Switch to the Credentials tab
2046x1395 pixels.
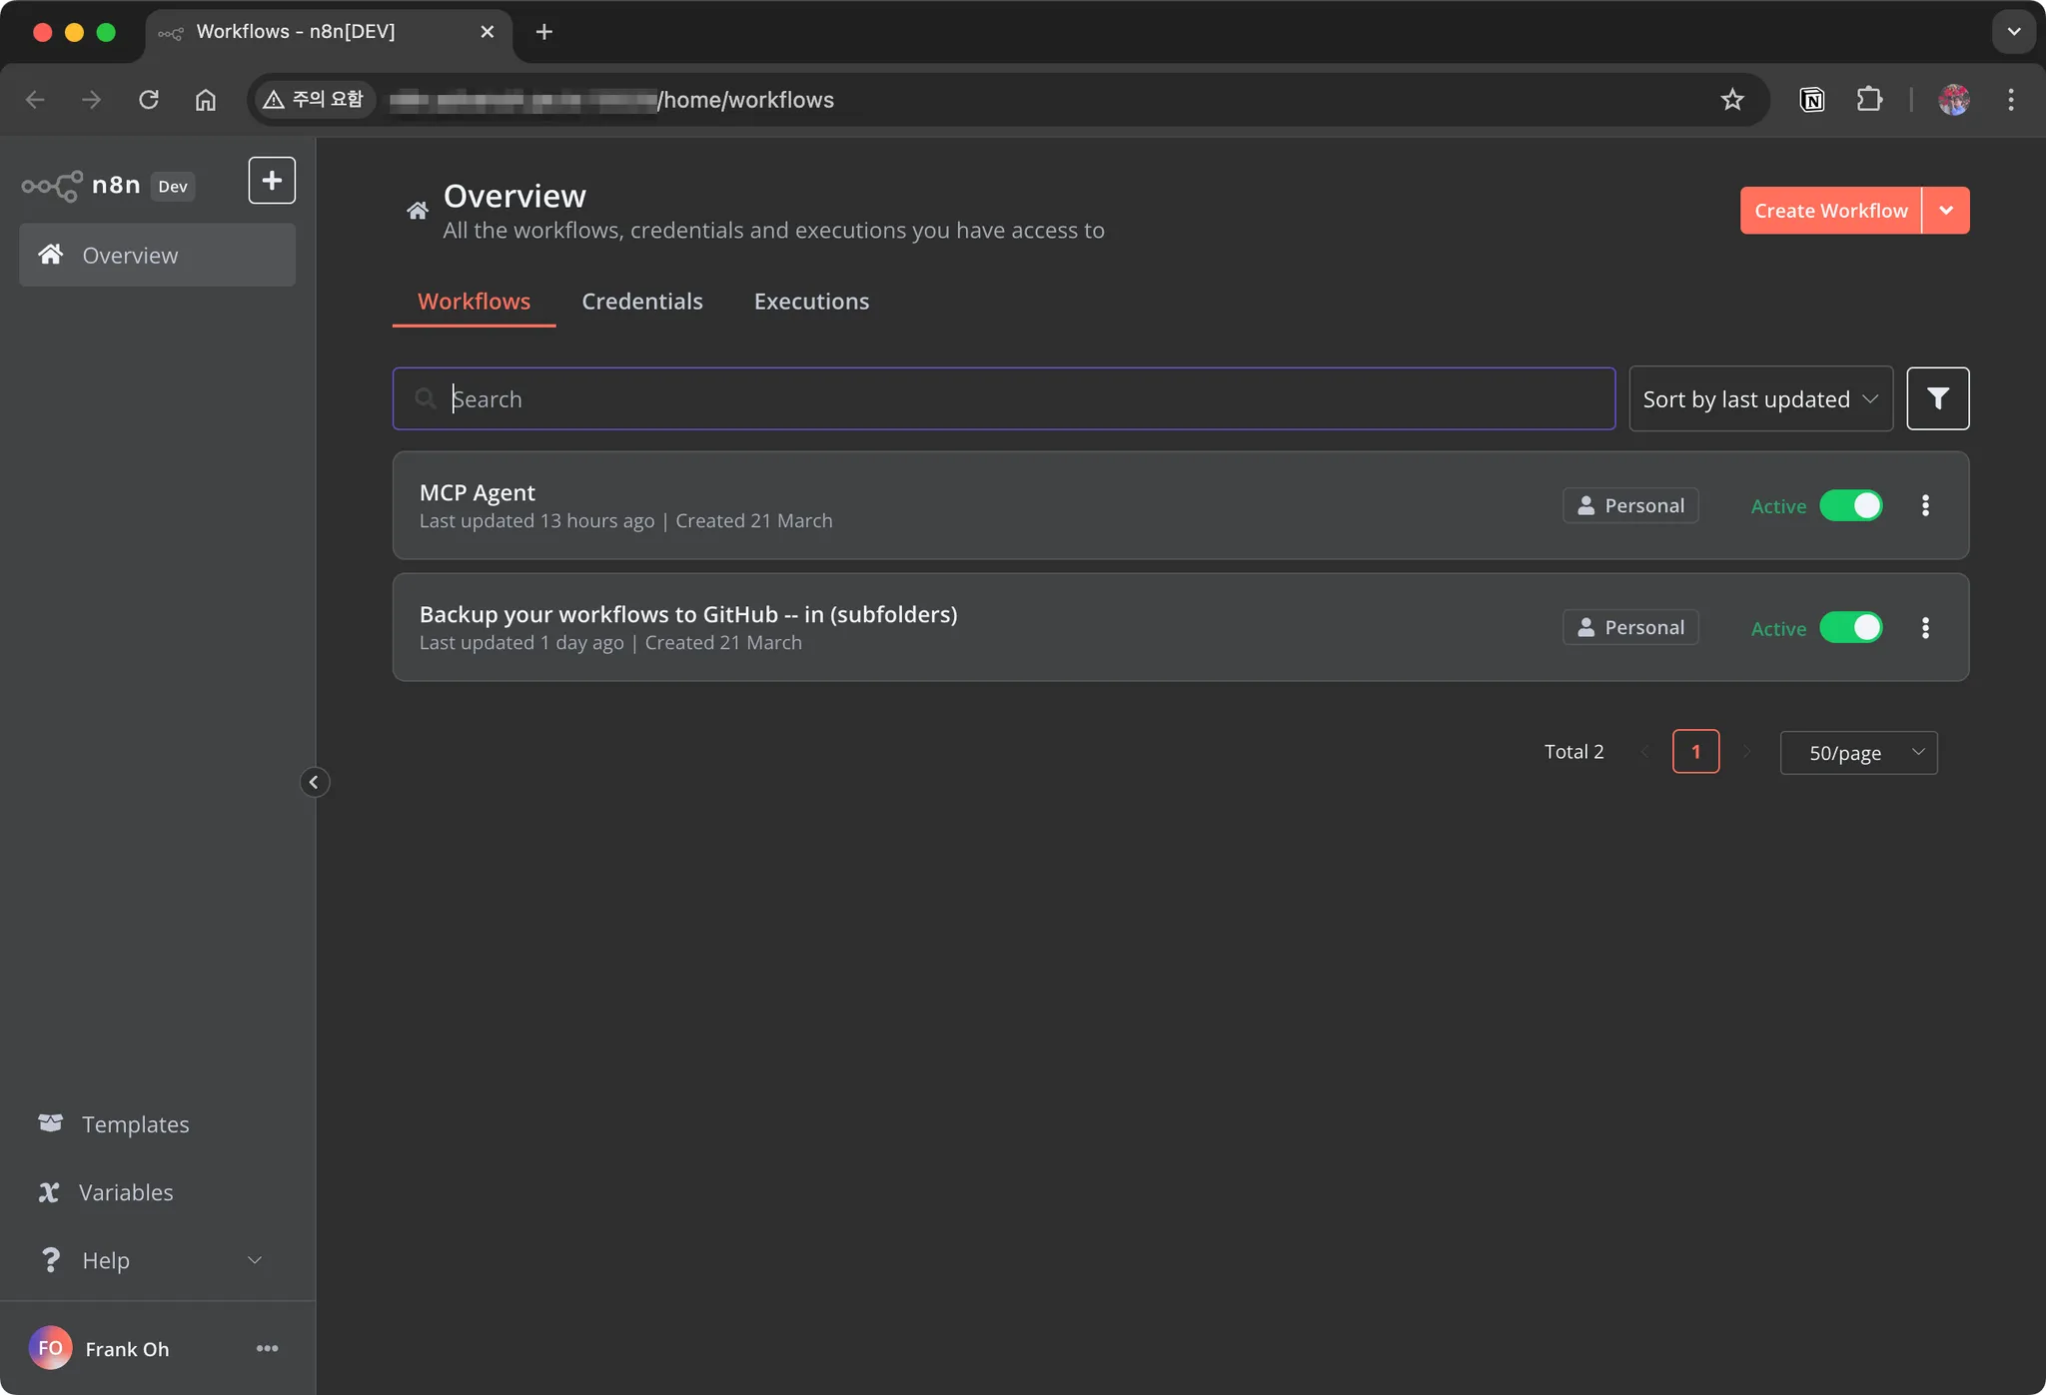click(x=642, y=302)
